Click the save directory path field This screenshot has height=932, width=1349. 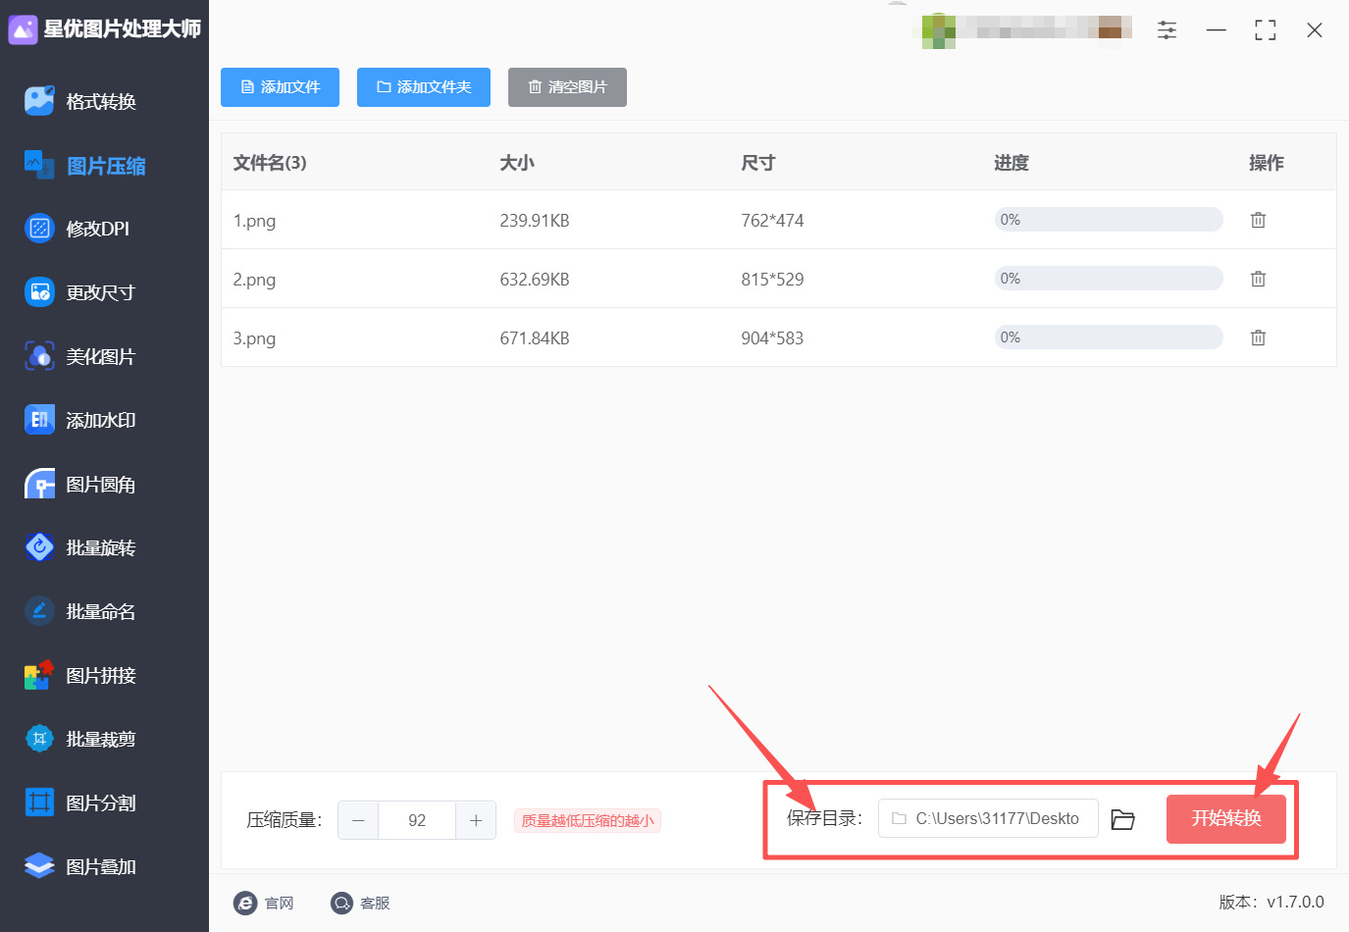tap(988, 818)
